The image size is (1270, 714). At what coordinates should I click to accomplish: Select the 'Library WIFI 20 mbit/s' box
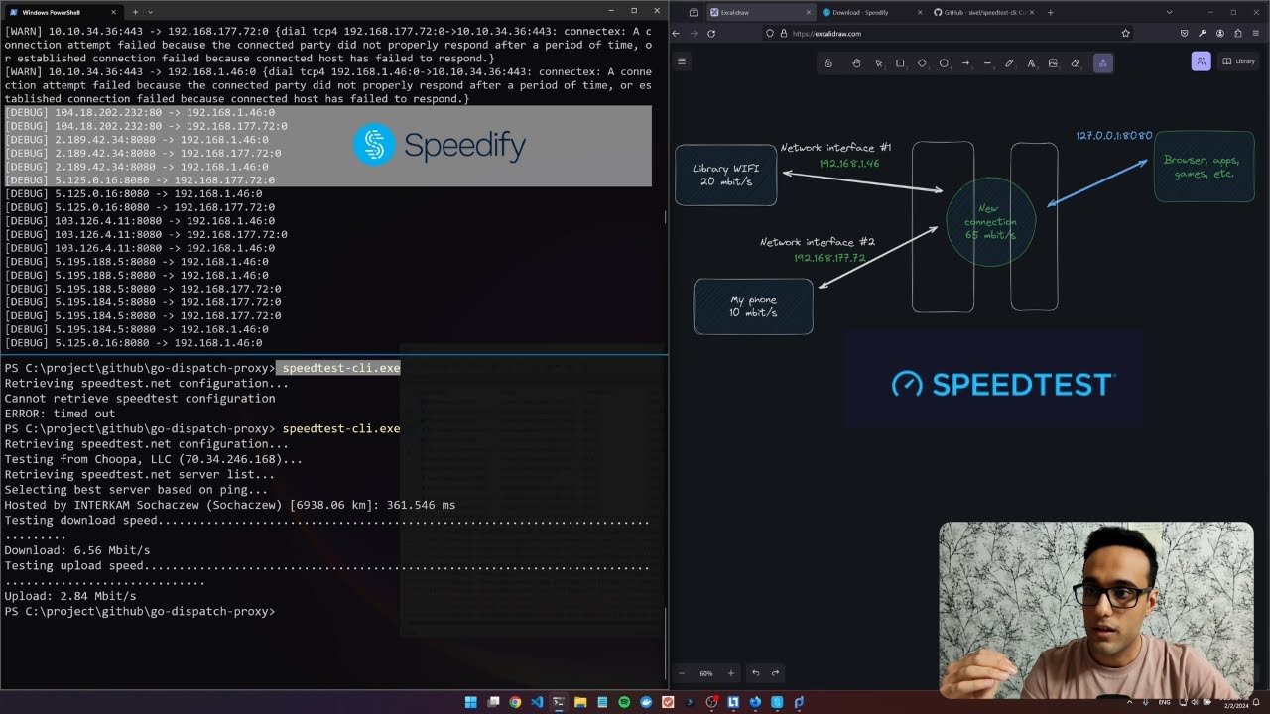[726, 175]
